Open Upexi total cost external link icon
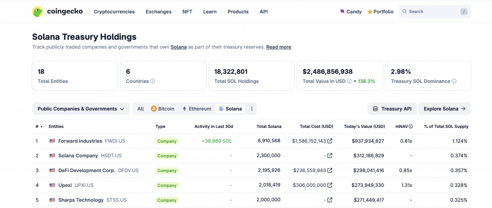Viewport: 492px width, 208px height. (x=330, y=185)
